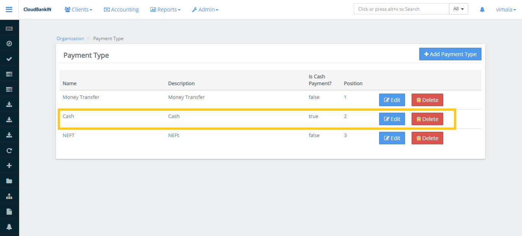Open the vimala user menu
This screenshot has width=522, height=236.
(x=506, y=10)
